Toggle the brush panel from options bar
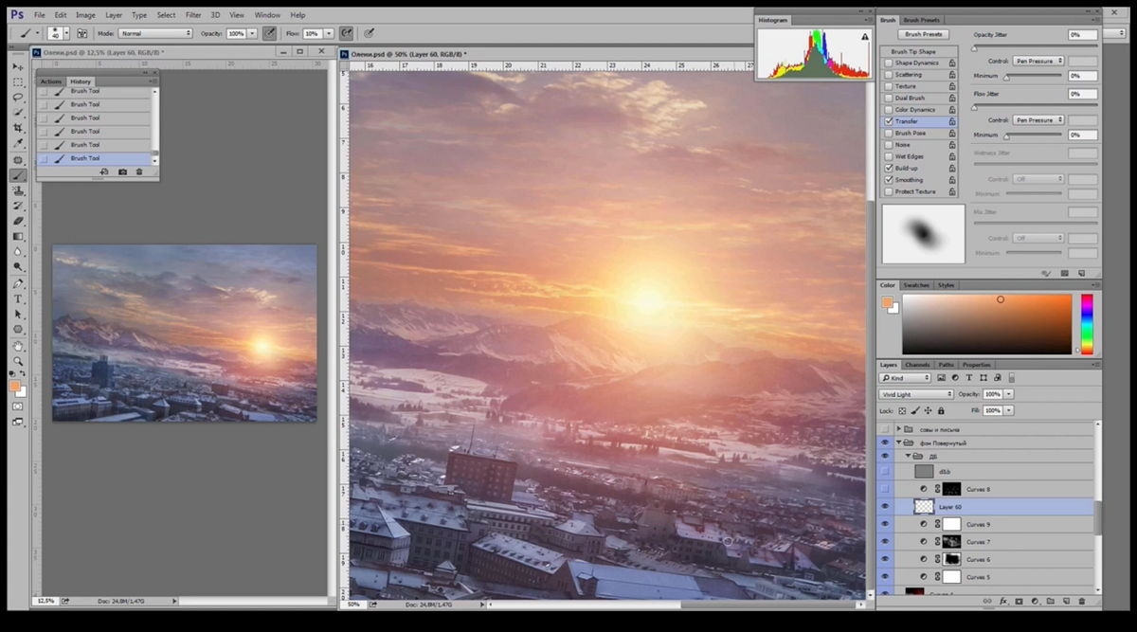The width and height of the screenshot is (1137, 632). (x=81, y=33)
